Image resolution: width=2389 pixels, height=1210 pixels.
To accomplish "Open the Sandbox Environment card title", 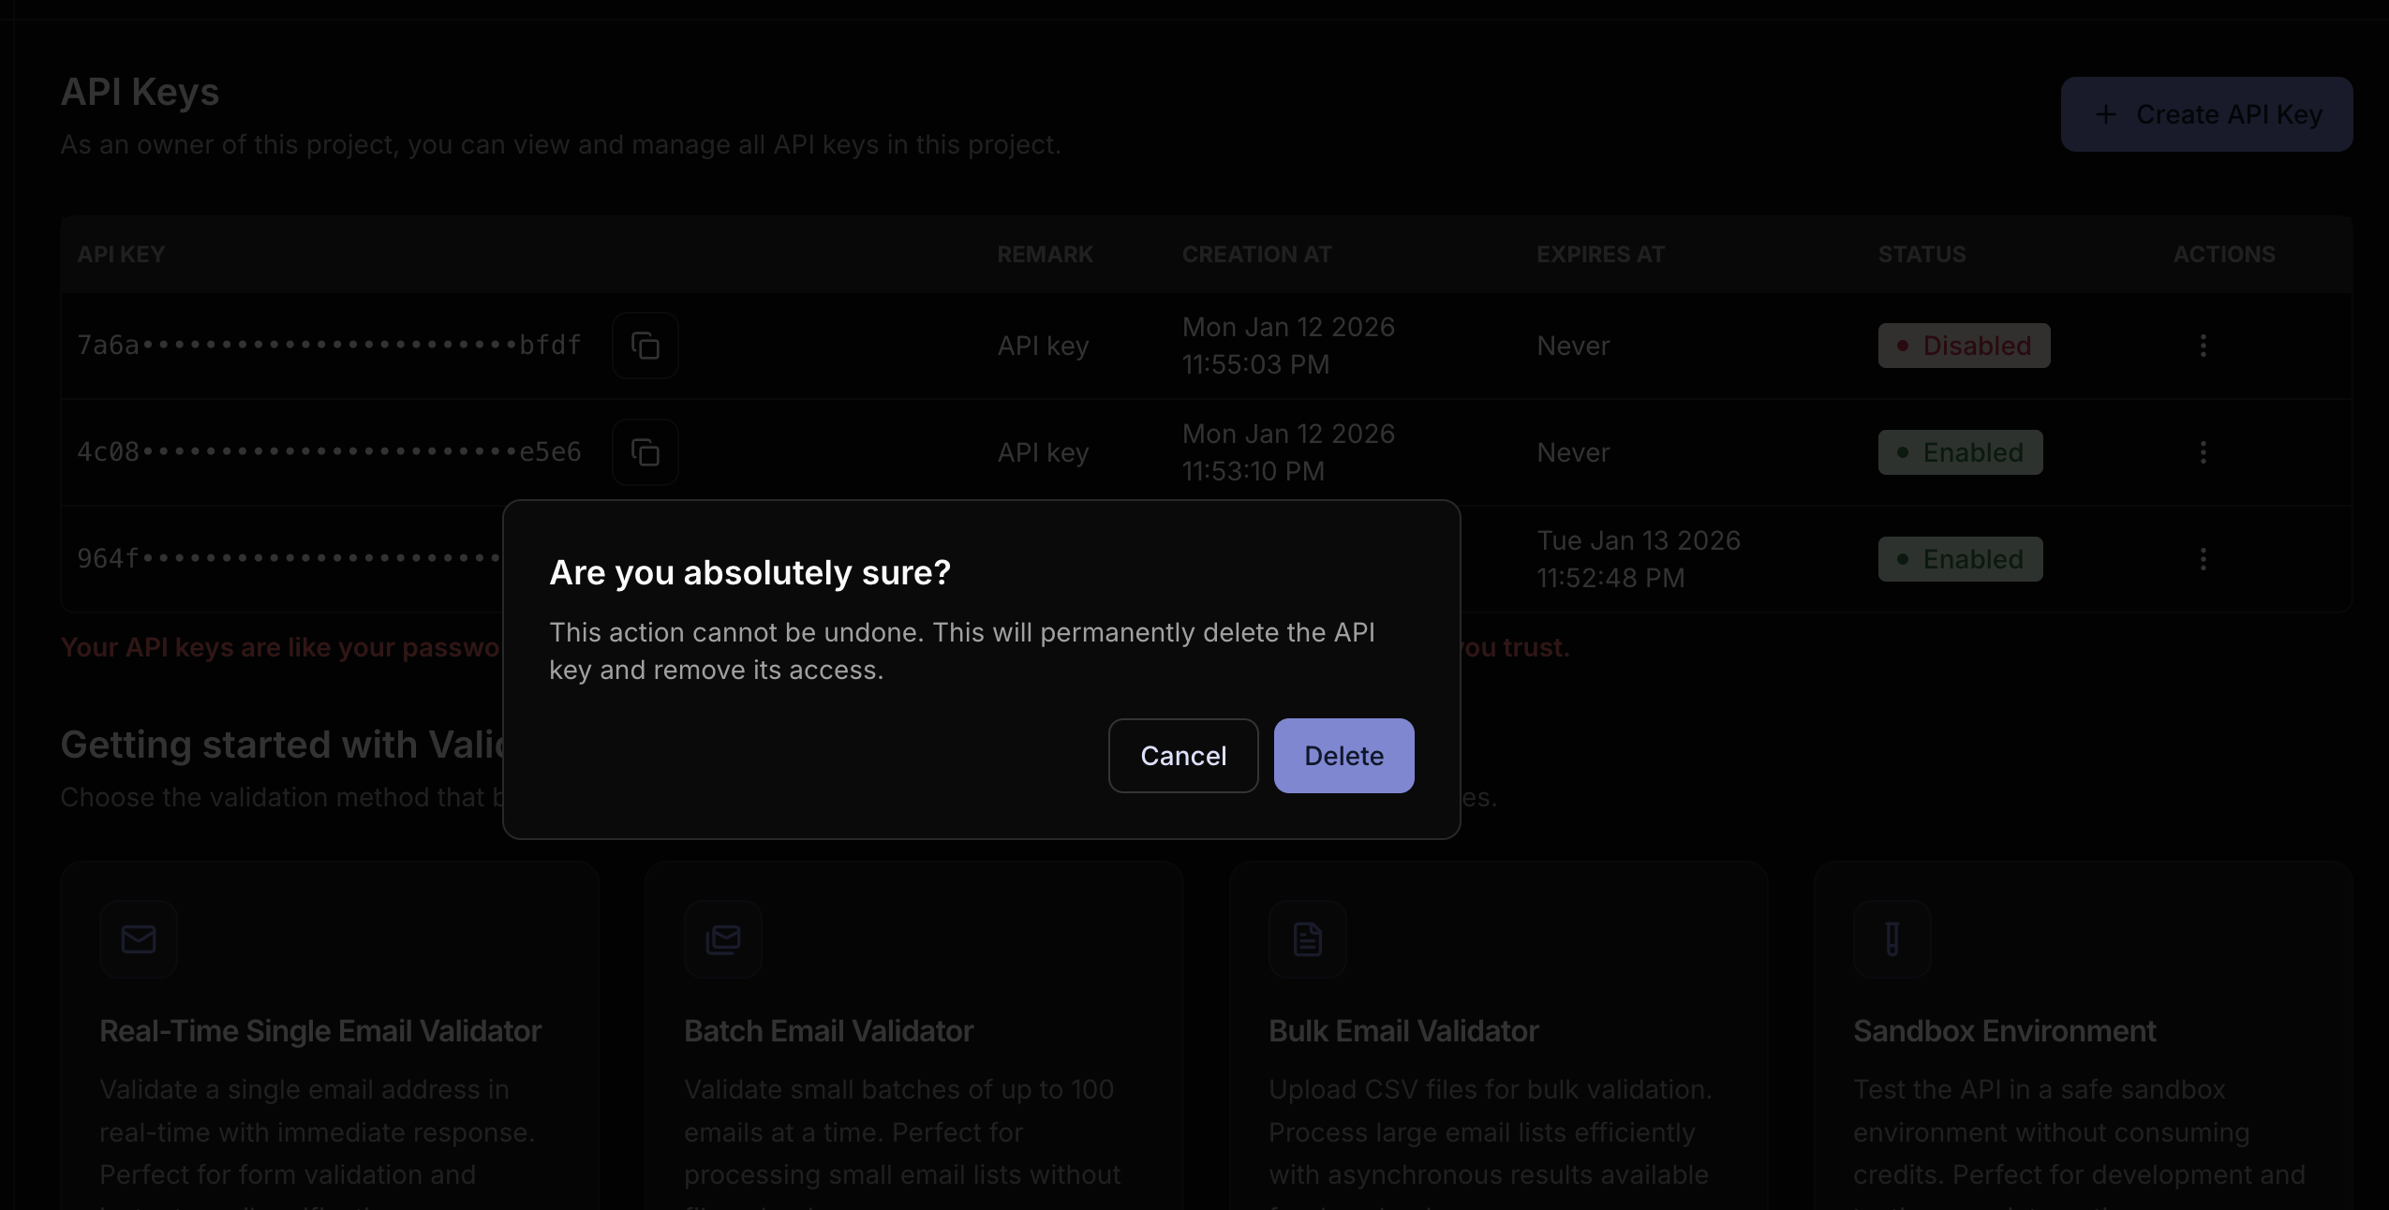I will (x=2004, y=1031).
